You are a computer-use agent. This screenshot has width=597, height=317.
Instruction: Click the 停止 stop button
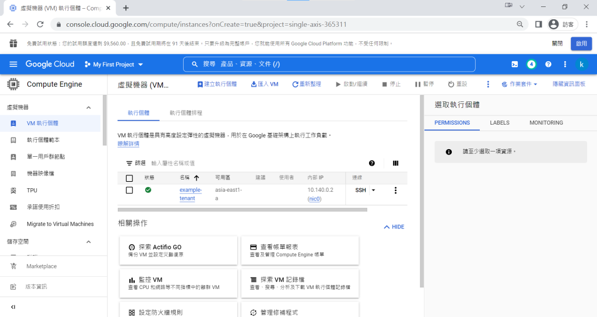pos(391,84)
